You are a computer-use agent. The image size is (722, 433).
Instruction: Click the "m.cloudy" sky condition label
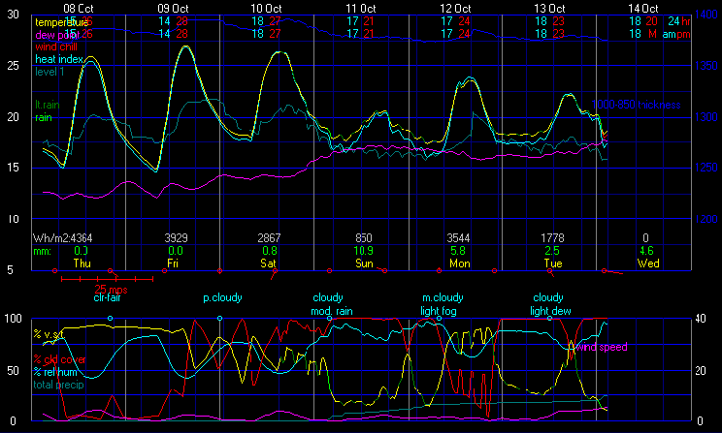point(443,297)
